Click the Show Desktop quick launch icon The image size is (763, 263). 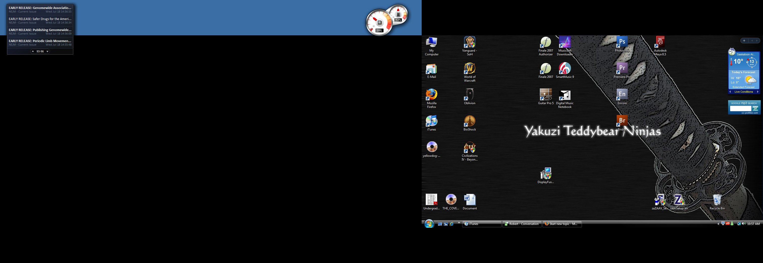pos(440,224)
